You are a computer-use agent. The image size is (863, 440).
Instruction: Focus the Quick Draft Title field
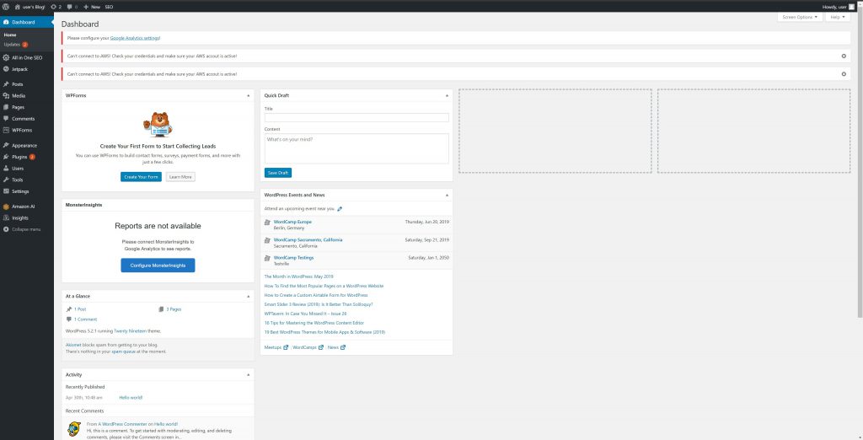pos(356,117)
